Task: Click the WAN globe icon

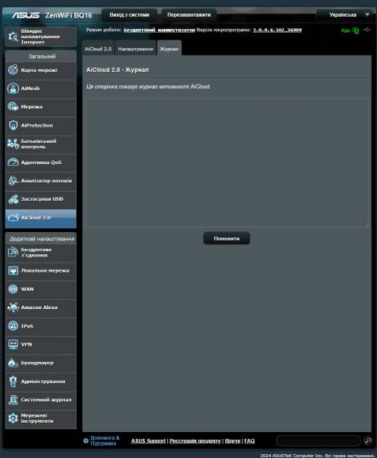Action: pos(13,289)
